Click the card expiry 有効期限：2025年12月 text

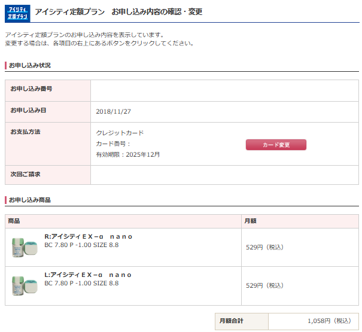click(128, 154)
